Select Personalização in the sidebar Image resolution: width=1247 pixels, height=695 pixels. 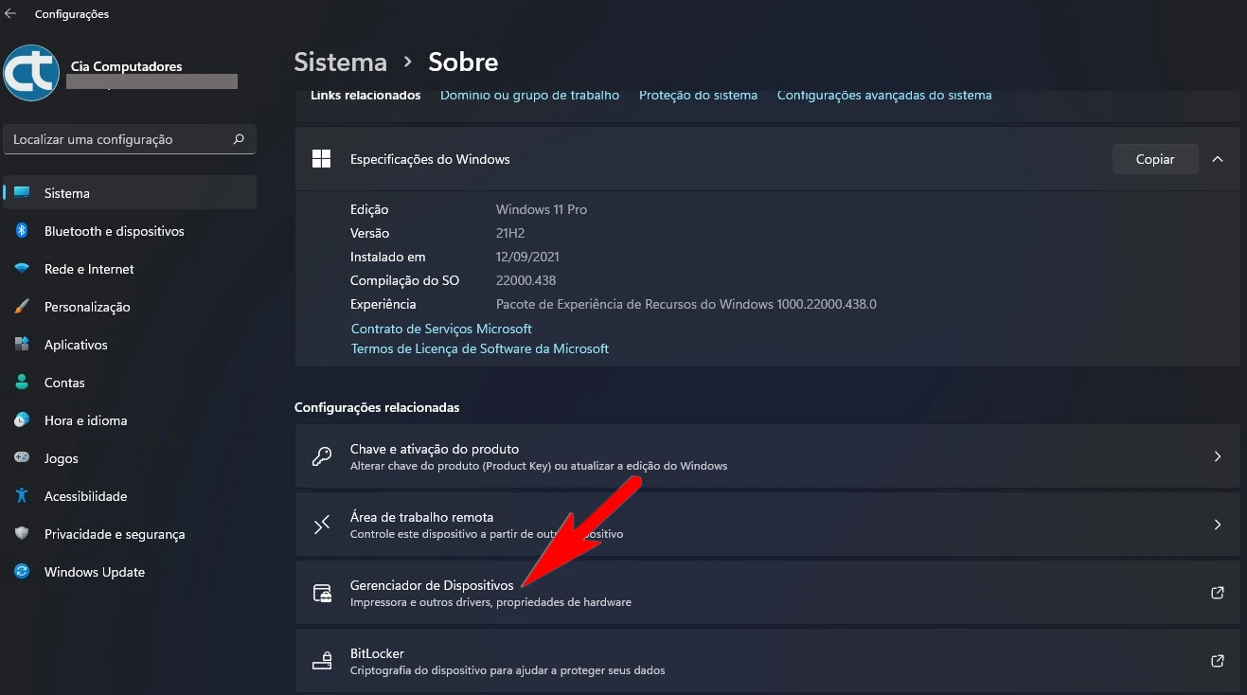pos(130,307)
